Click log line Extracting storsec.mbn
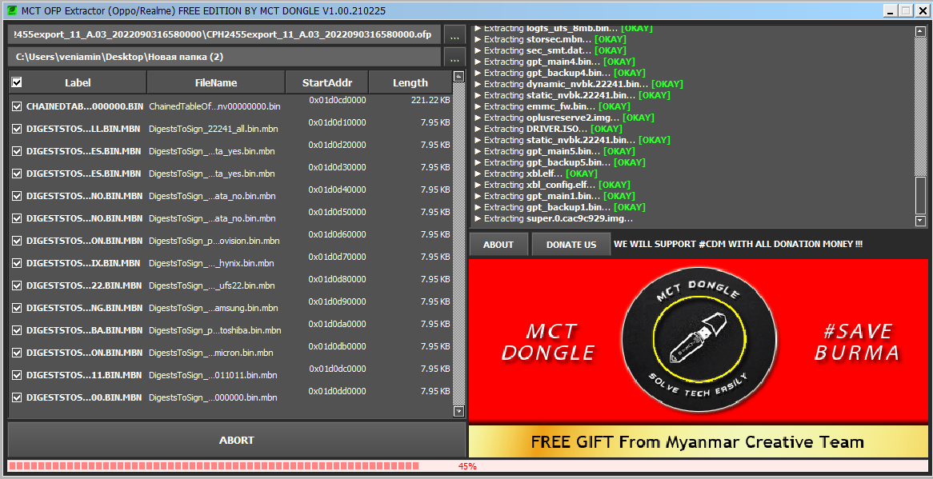The width and height of the screenshot is (933, 479). coord(551,39)
